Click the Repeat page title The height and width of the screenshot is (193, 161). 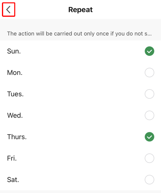(80, 10)
